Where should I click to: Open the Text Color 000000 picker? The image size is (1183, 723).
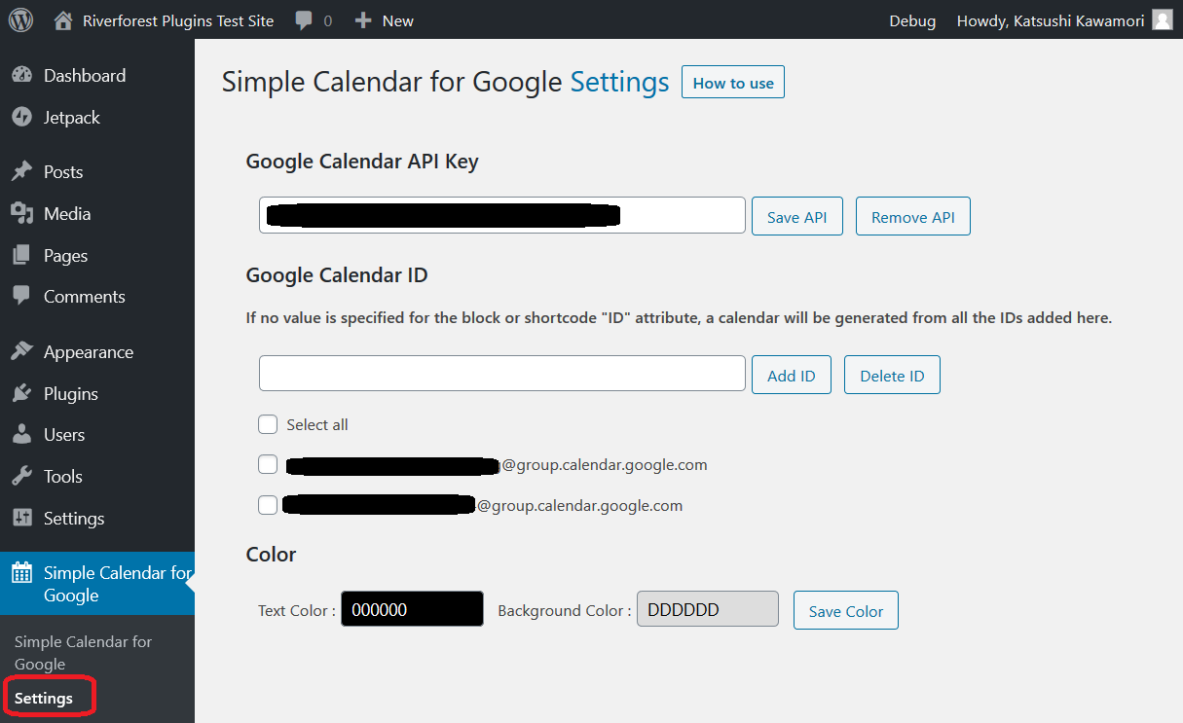[x=412, y=609]
